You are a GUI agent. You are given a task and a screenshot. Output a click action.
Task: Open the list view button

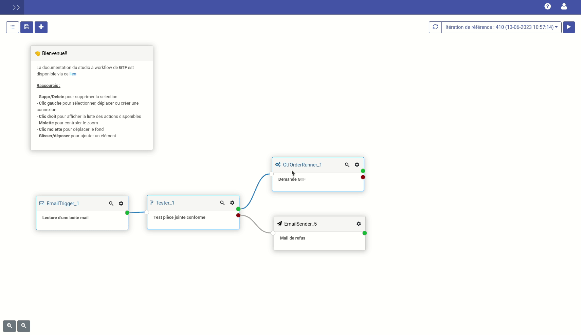click(x=13, y=27)
